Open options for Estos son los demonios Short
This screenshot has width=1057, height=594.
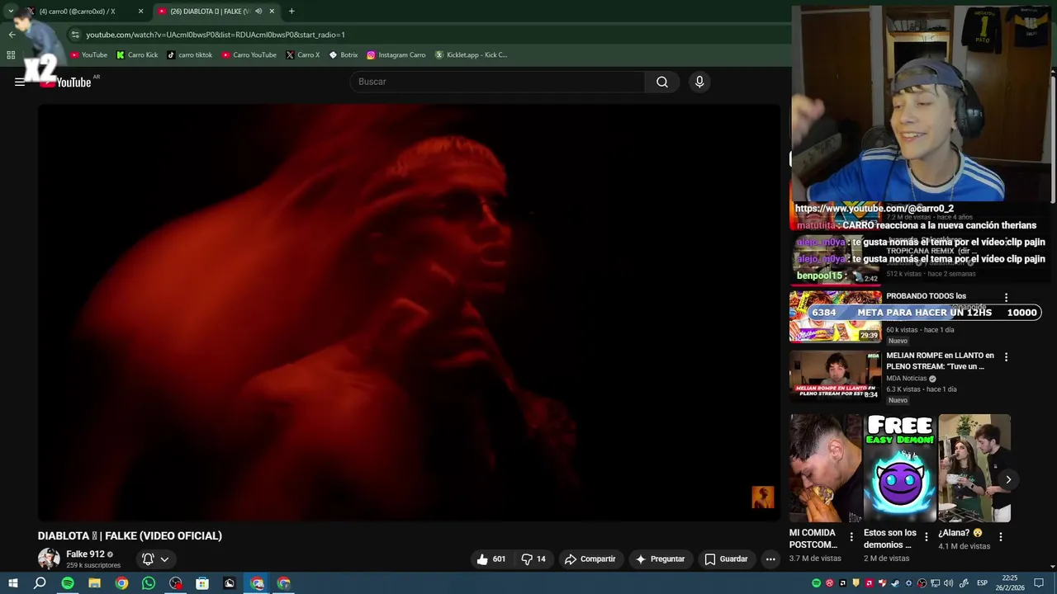[926, 537]
